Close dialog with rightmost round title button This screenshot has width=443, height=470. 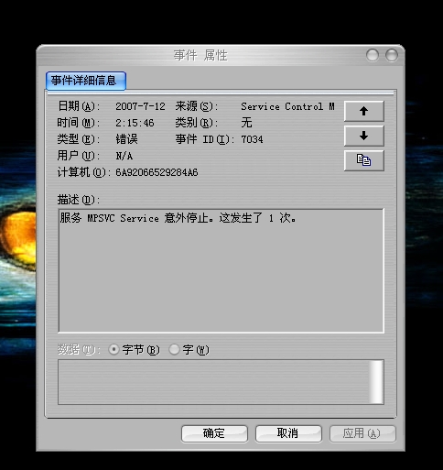[x=392, y=55]
